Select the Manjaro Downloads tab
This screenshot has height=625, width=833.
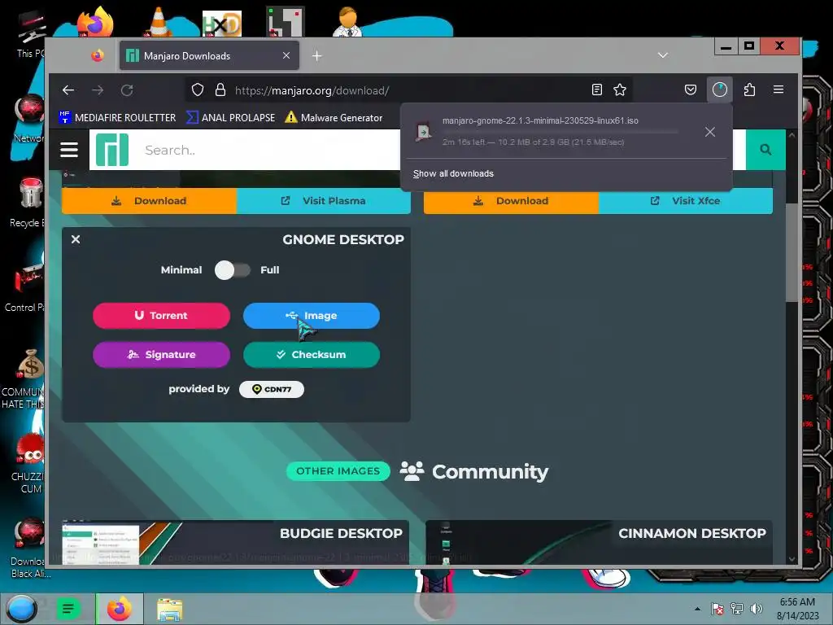pos(209,55)
